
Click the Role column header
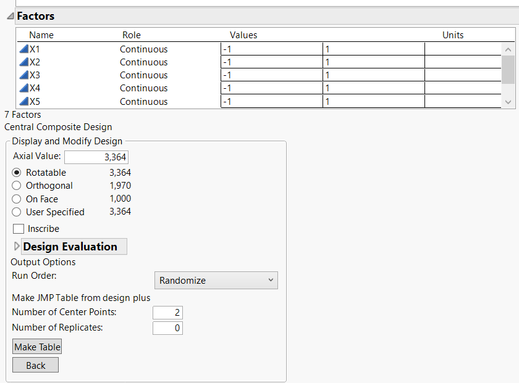click(132, 35)
